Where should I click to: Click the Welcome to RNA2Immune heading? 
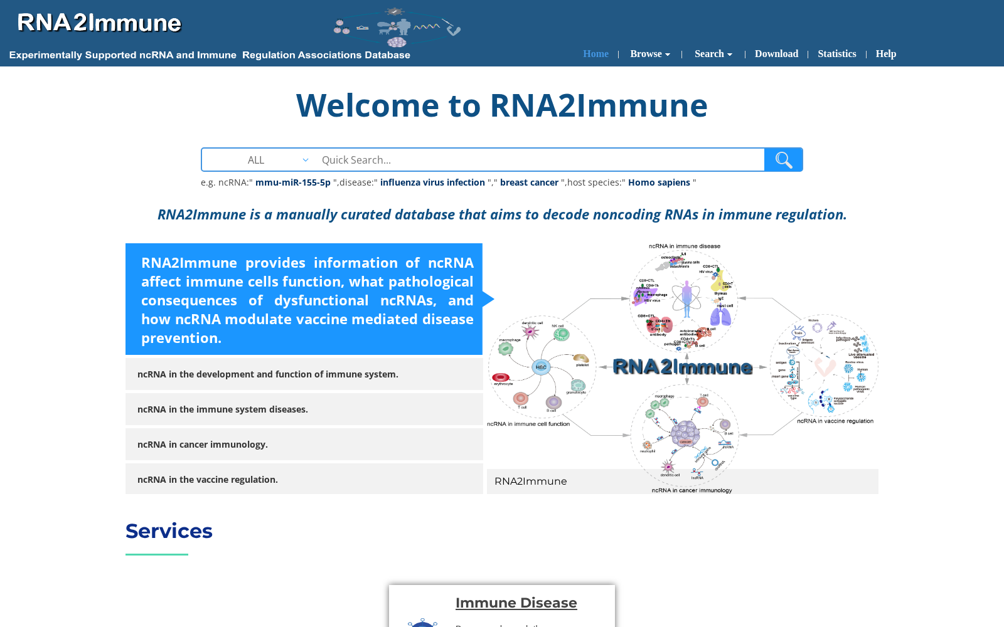(x=502, y=105)
